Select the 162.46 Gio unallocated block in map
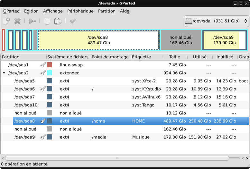The image size is (250, 169). coord(181,40)
